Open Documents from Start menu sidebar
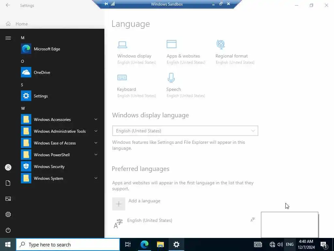 click(8, 183)
